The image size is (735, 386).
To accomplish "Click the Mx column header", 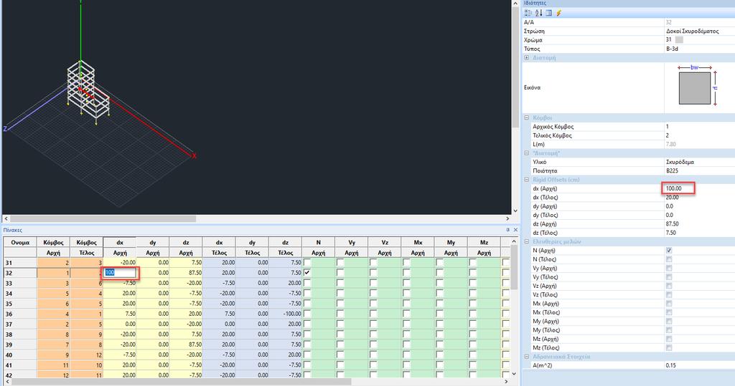I will (418, 242).
